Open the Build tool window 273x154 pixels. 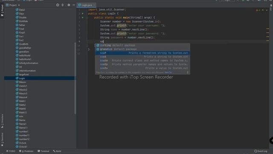(x=57, y=151)
